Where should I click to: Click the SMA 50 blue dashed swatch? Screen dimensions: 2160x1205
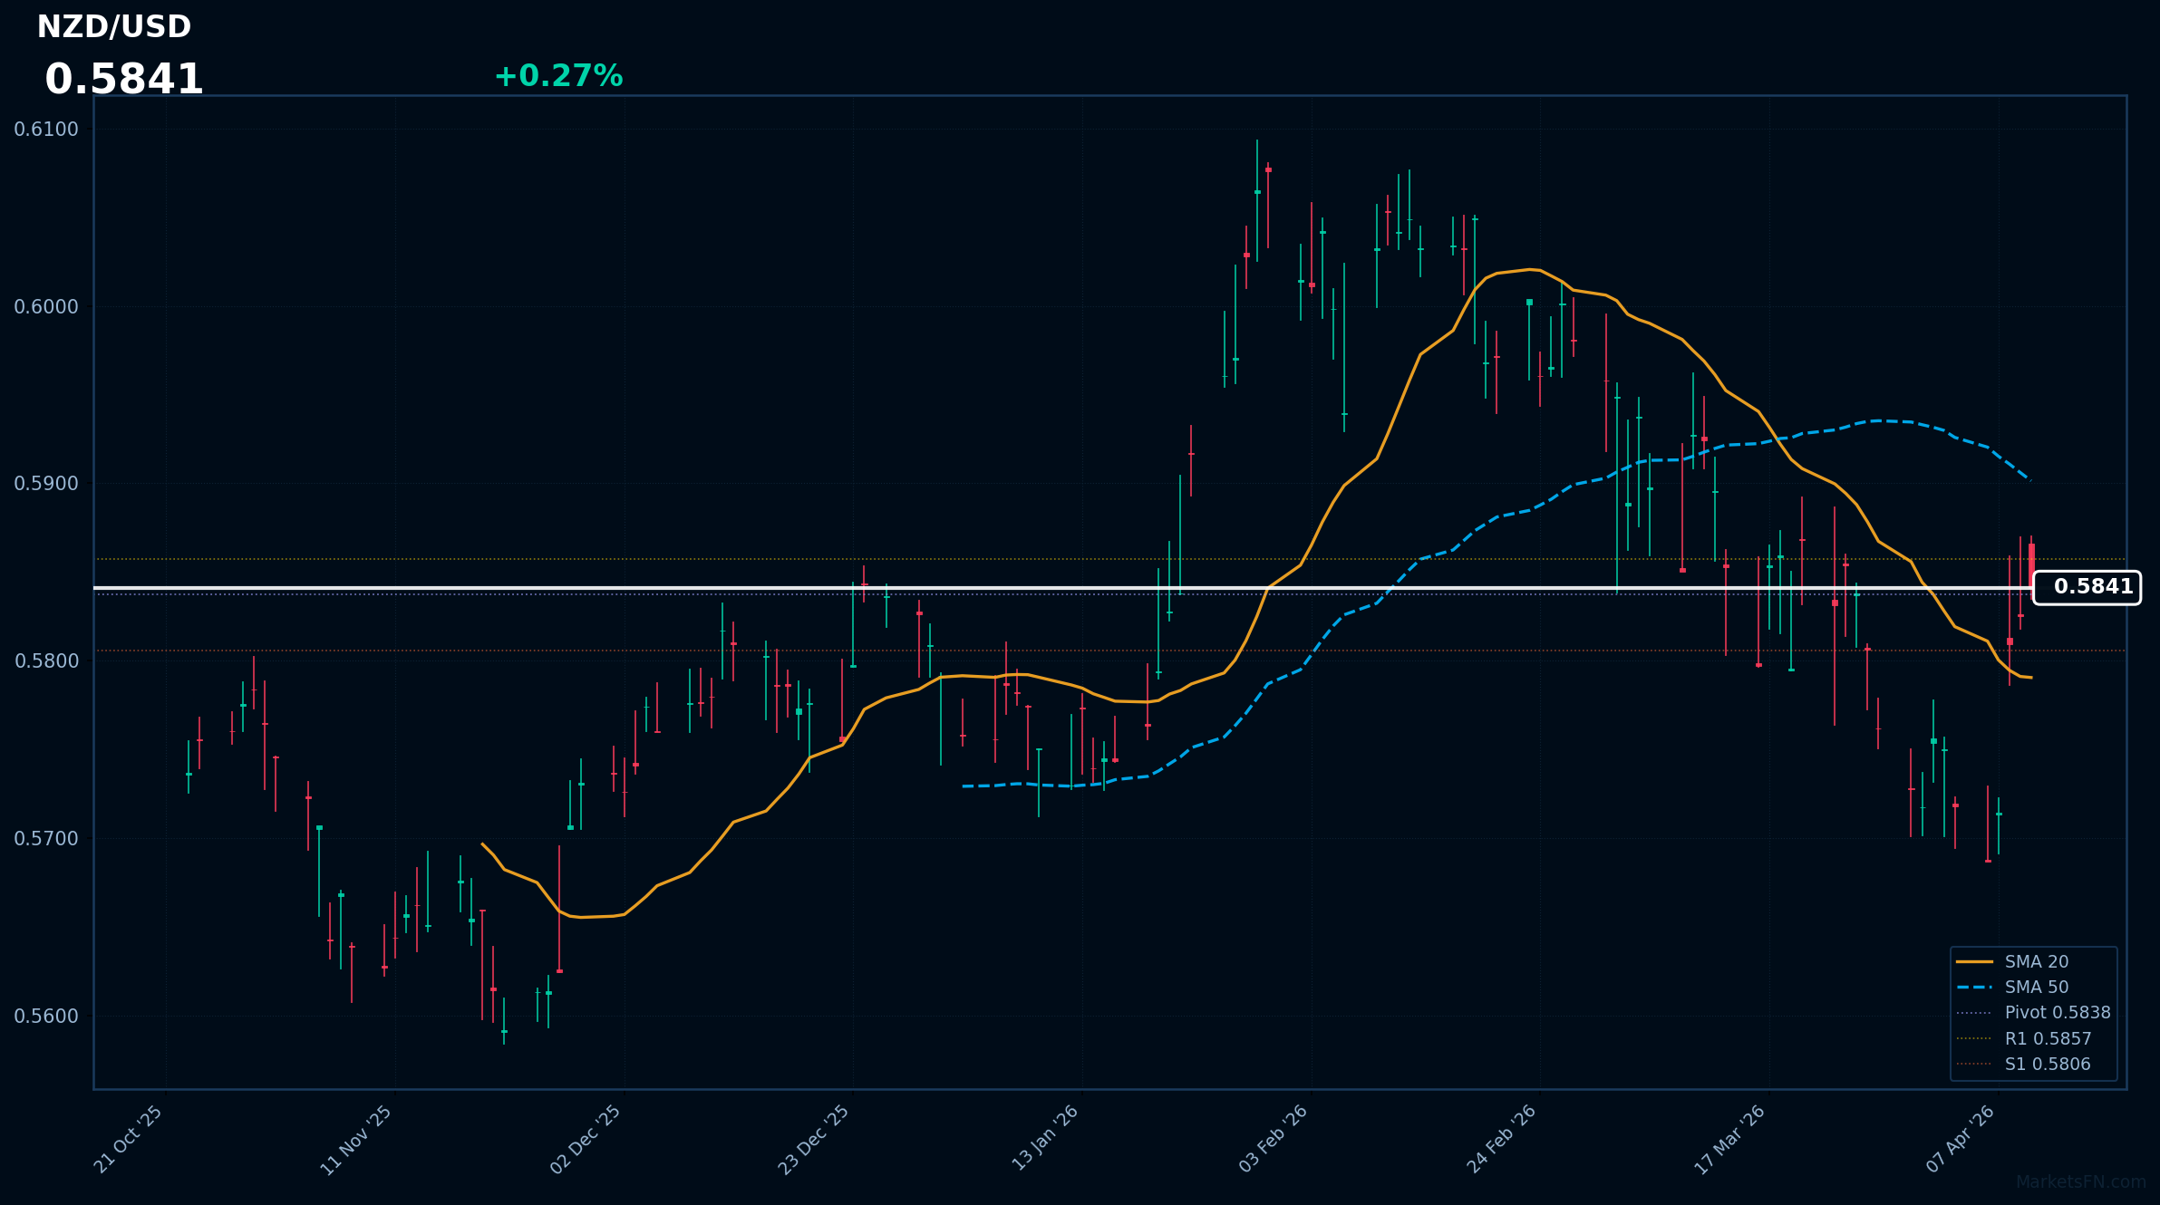pyautogui.click(x=1974, y=987)
